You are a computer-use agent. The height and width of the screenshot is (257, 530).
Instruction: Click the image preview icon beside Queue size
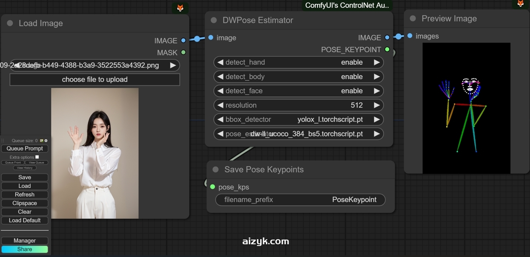tap(41, 141)
